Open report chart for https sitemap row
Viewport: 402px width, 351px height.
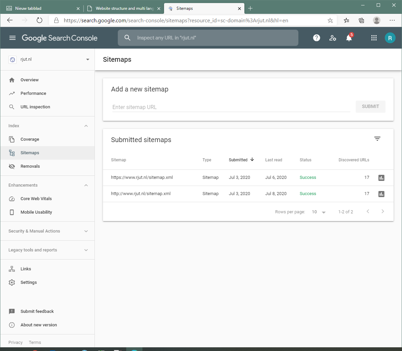point(381,178)
